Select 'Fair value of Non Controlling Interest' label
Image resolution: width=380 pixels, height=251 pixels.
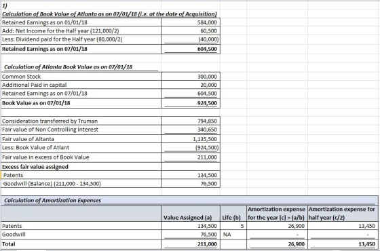pos(81,130)
